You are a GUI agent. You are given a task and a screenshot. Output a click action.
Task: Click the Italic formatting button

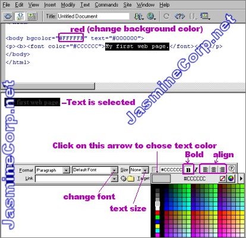pos(196,170)
